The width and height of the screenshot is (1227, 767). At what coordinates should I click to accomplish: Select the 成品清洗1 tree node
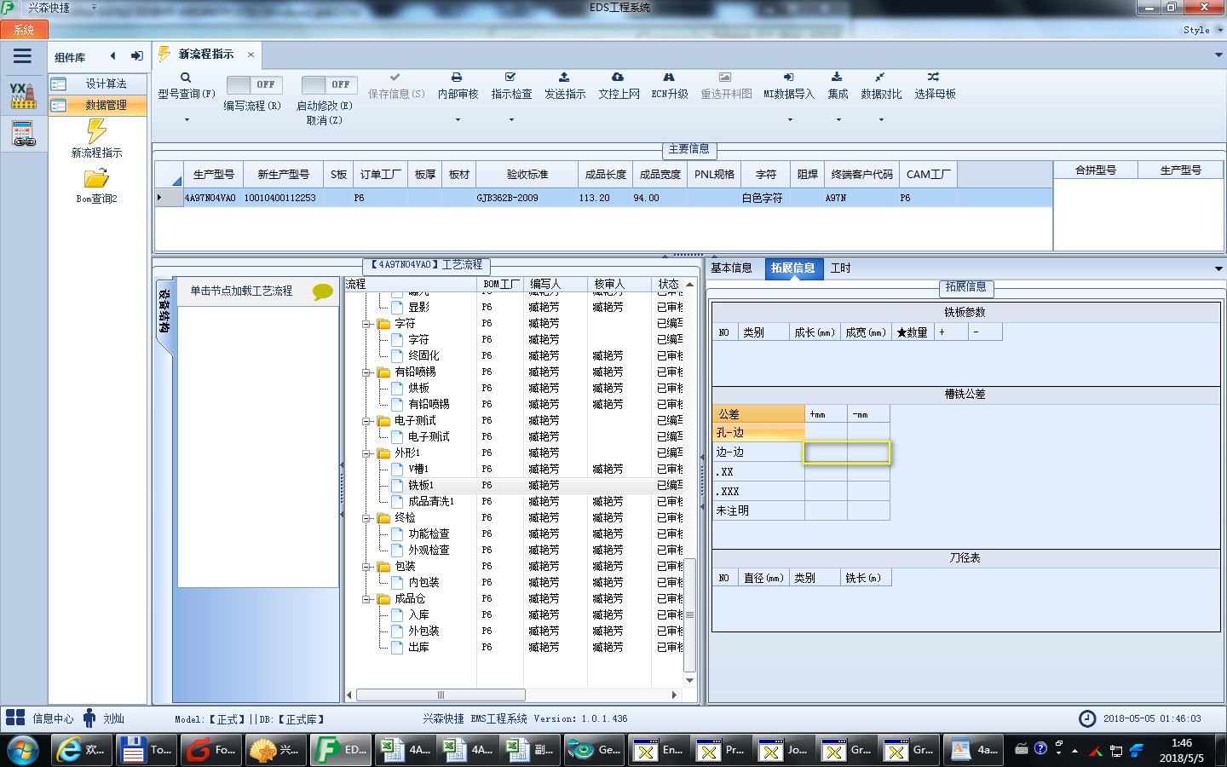[x=430, y=501]
